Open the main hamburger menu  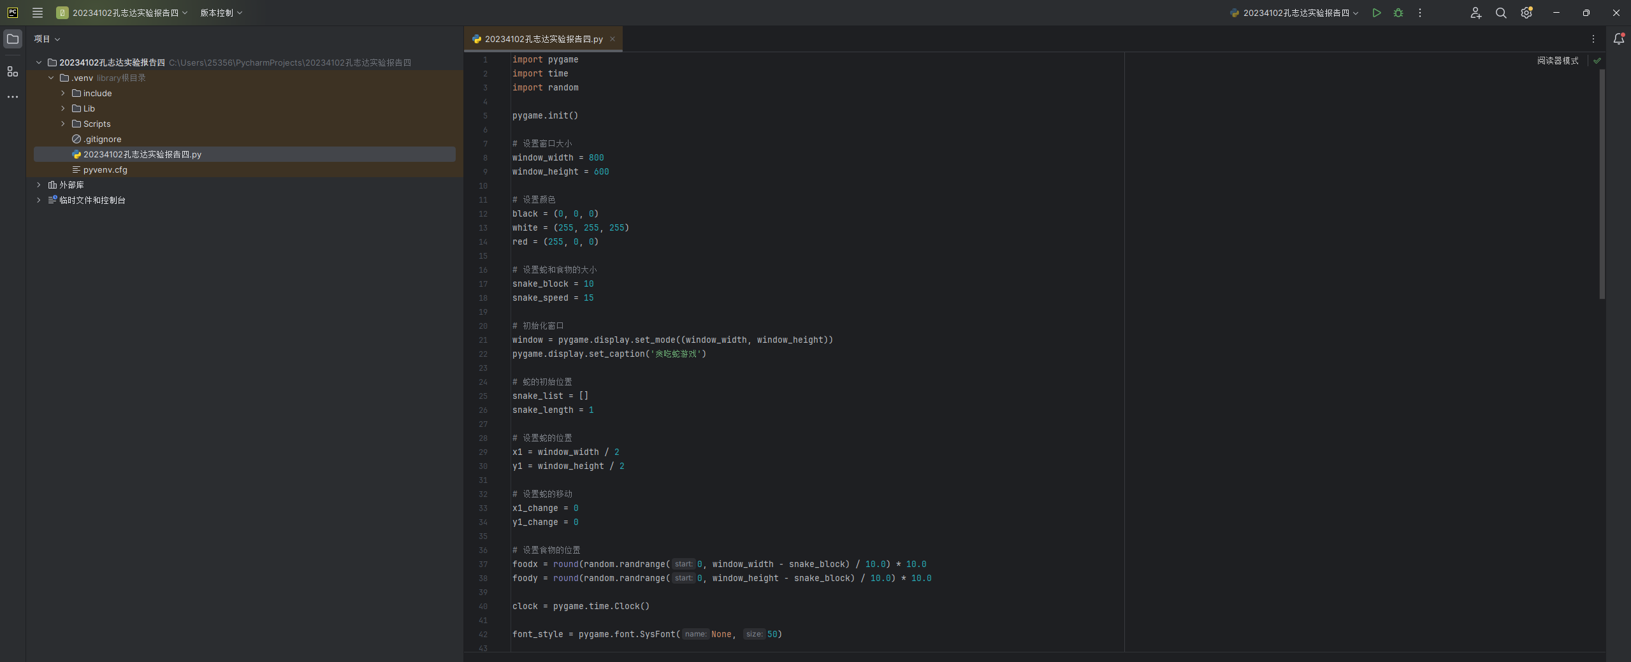[x=38, y=13]
